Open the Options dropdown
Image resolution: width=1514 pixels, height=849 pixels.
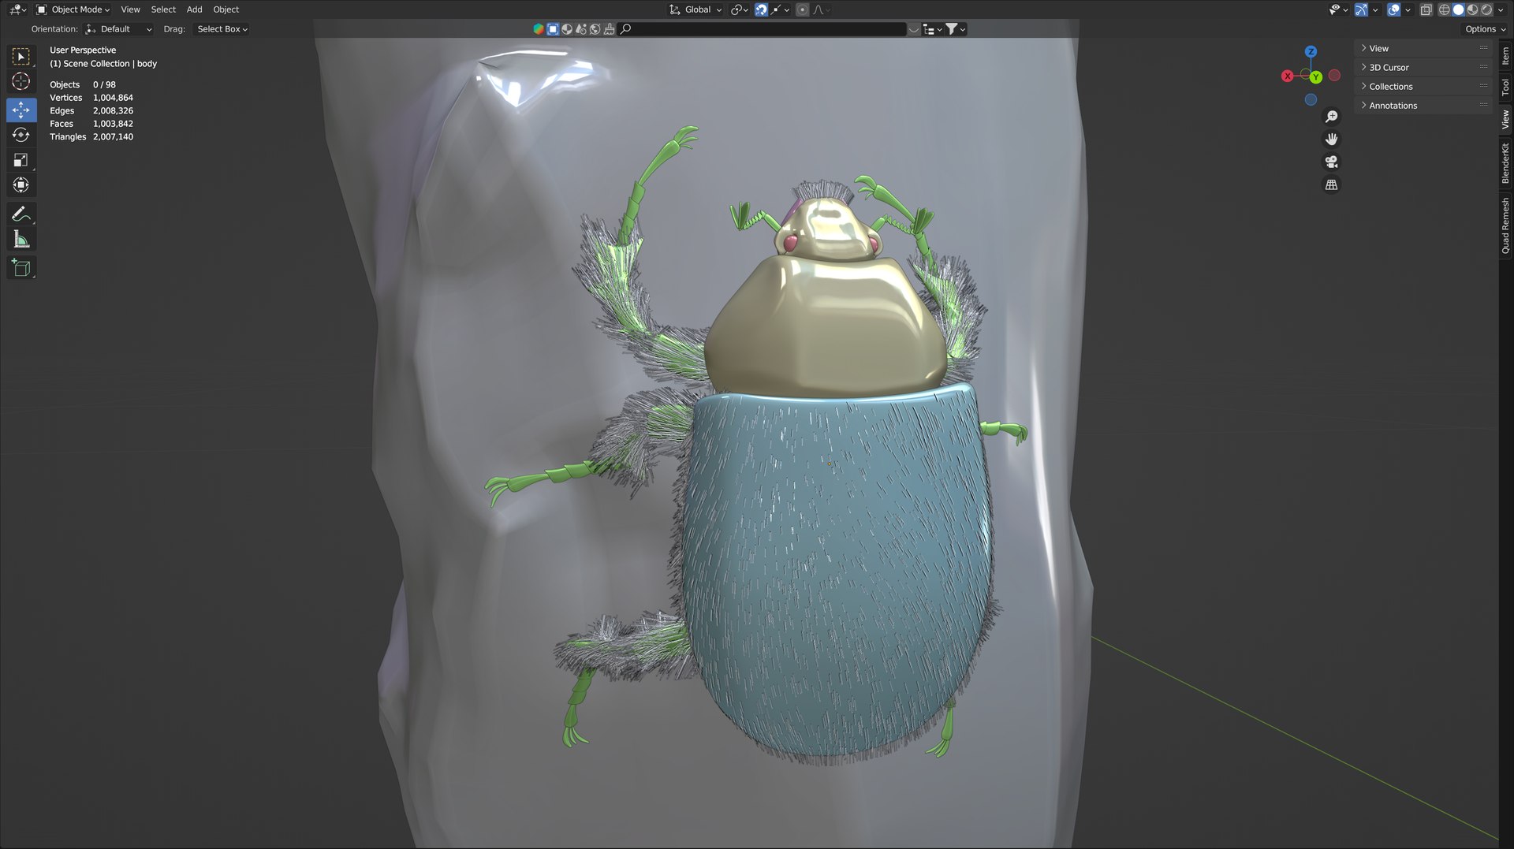tap(1485, 29)
